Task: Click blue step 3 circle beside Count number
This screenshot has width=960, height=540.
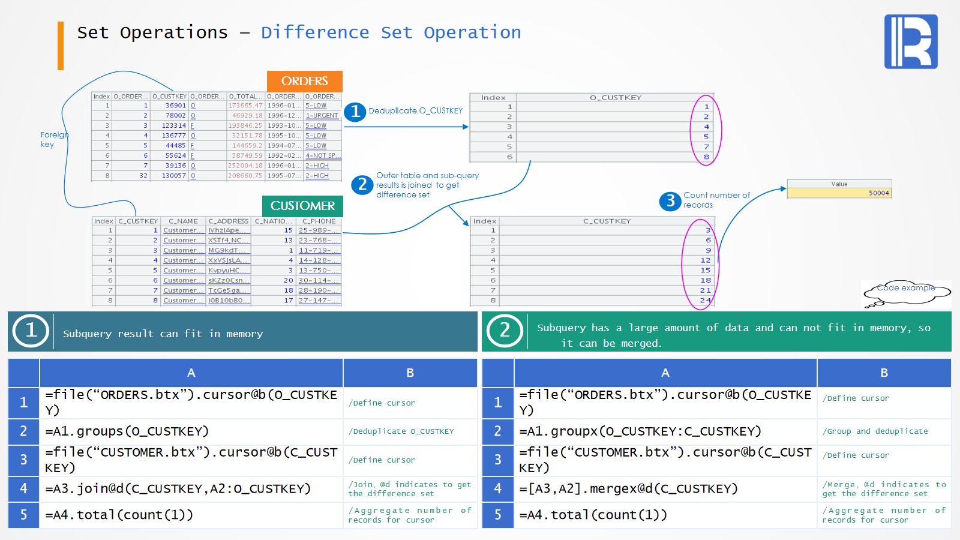Action: pos(670,201)
